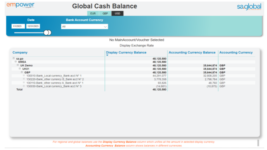Sort by Display Currency Balance header
The image size is (267, 150).
click(126, 53)
